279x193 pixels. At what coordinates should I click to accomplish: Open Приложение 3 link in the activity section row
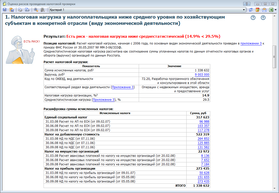pyautogui.click(x=123, y=87)
